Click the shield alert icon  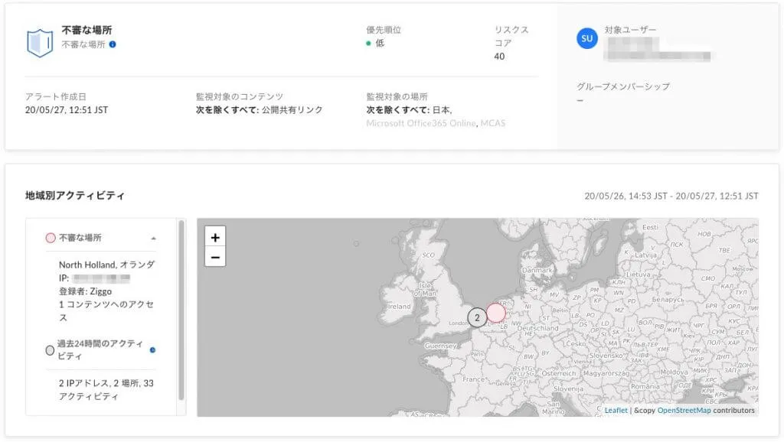click(x=39, y=43)
